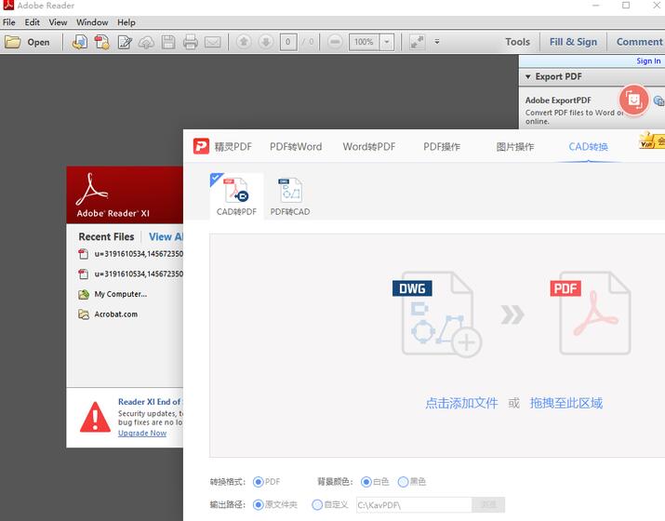Click the 拖拽至此区域 link
Viewport: 665px width, 521px height.
(x=566, y=403)
